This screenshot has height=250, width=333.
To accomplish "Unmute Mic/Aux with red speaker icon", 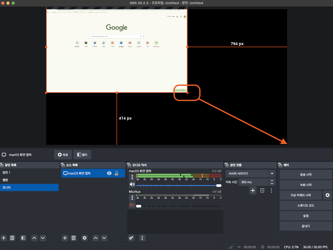I will pyautogui.click(x=132, y=205).
